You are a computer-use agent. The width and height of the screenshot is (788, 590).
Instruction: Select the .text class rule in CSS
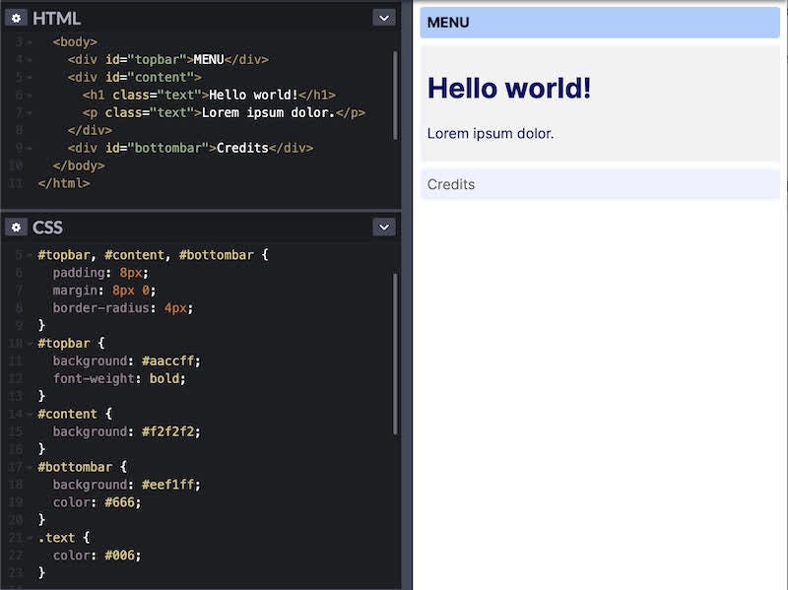click(x=55, y=538)
